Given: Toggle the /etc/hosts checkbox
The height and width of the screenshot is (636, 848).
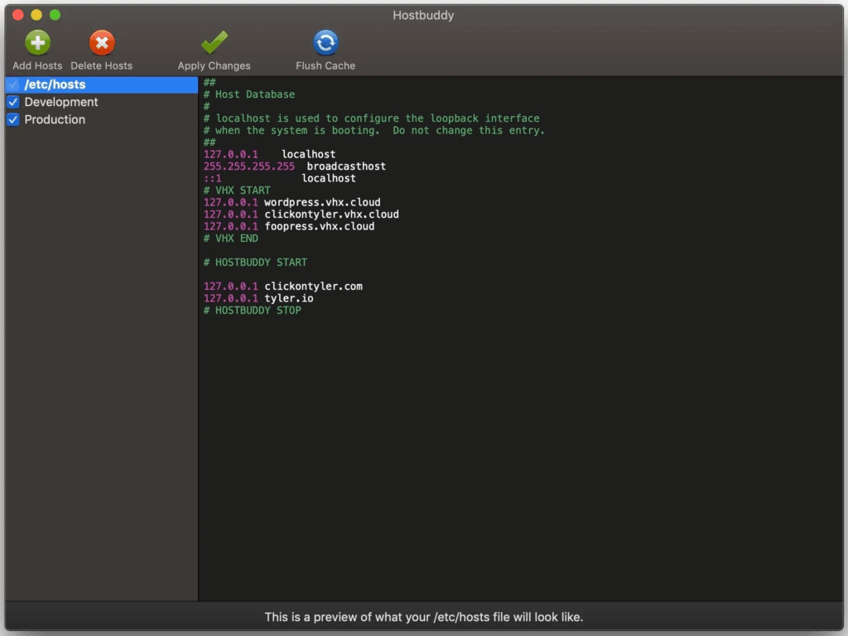Looking at the screenshot, I should tap(13, 84).
